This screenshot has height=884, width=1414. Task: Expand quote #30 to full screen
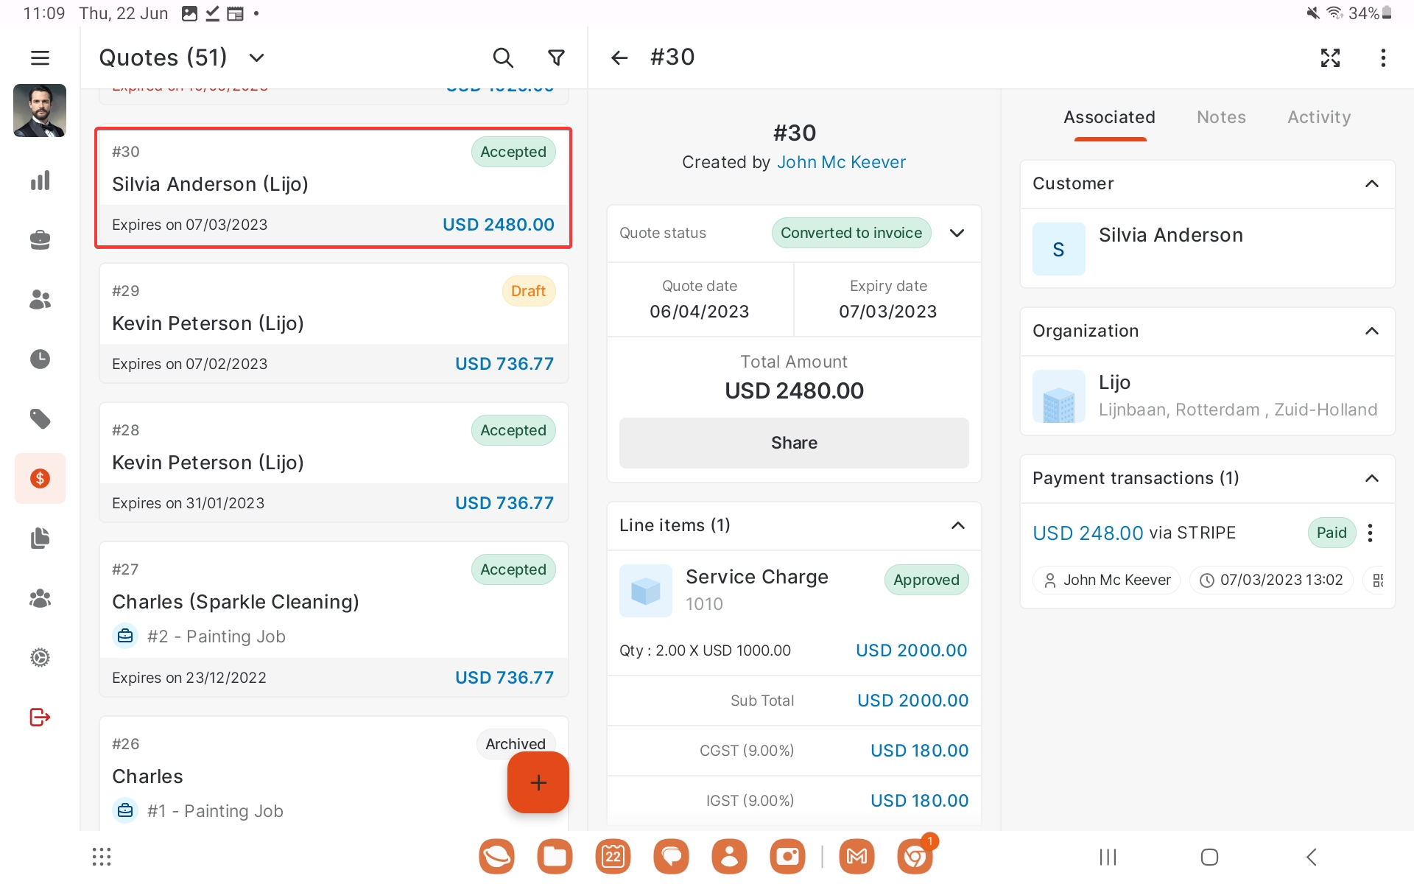point(1330,57)
